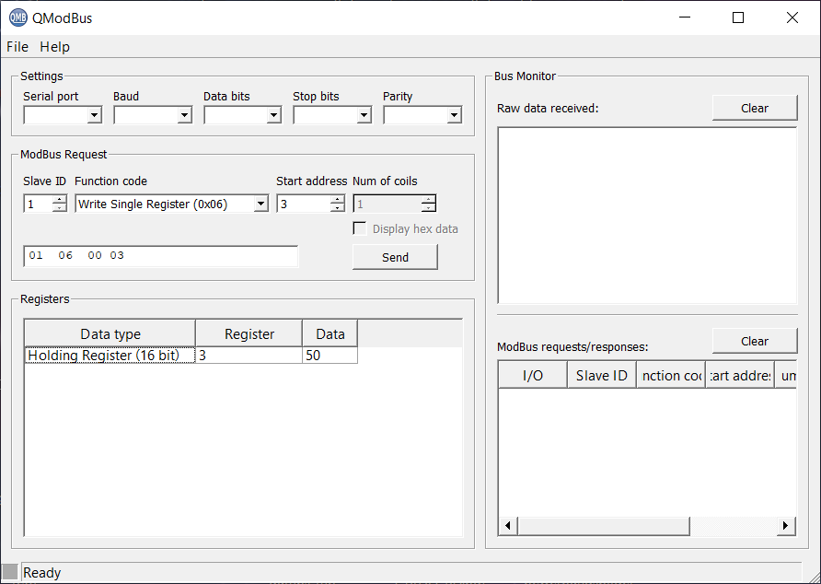Click the horizontal scrollbar thumb in requests table
The image size is (821, 584).
tap(604, 525)
